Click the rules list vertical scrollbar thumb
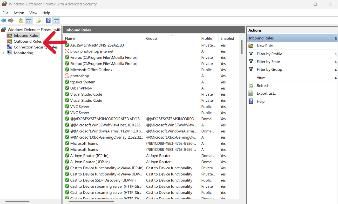 click(242, 47)
